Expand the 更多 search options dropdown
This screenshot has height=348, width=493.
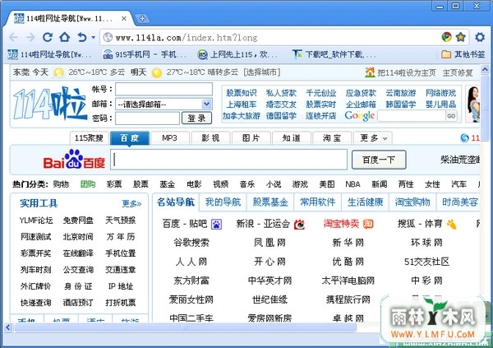pos(372,138)
